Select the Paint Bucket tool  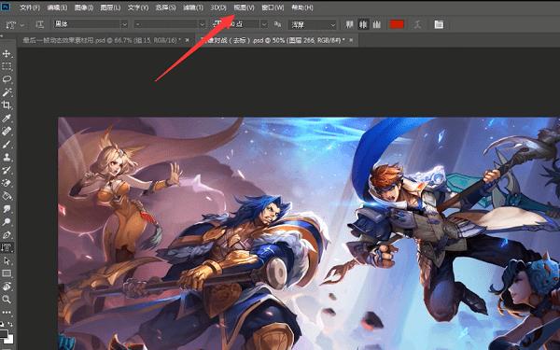pos(7,196)
